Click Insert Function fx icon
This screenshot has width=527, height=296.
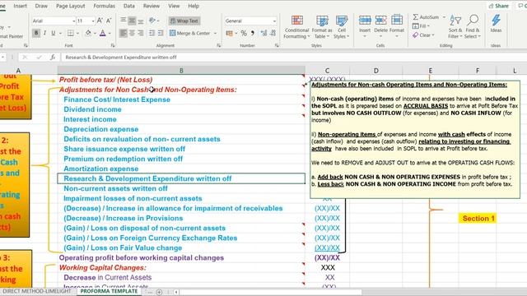53,58
